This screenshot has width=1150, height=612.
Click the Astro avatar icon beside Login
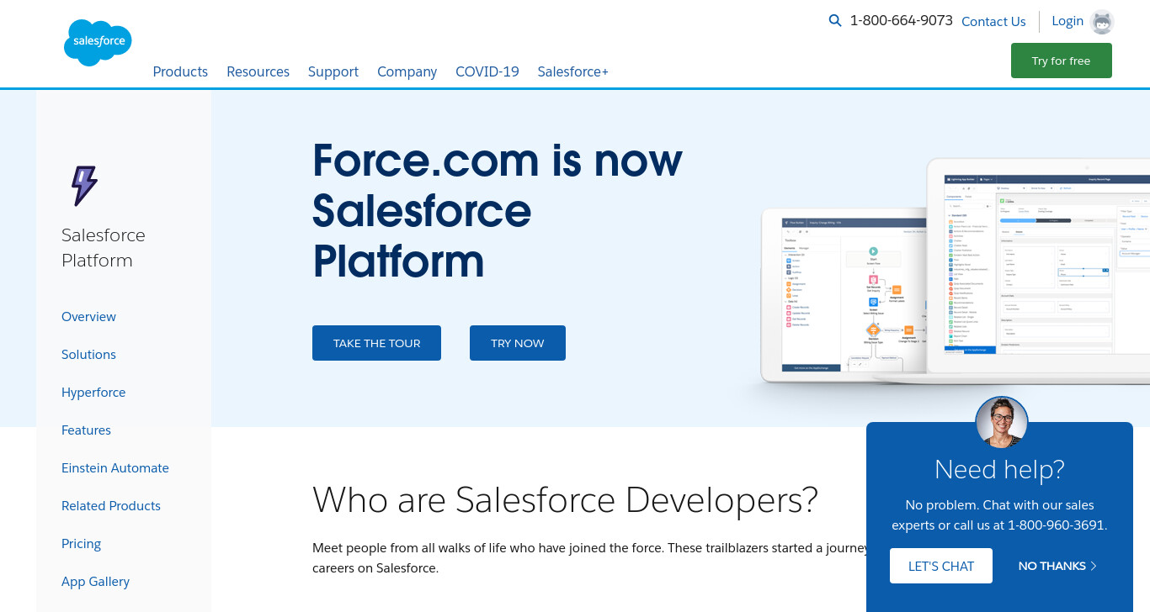[1101, 22]
